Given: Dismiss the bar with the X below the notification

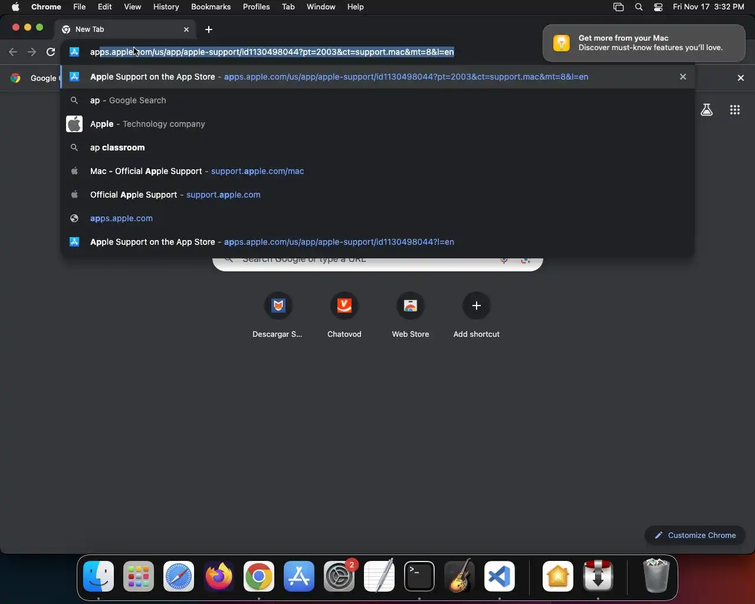Looking at the screenshot, I should [x=741, y=78].
